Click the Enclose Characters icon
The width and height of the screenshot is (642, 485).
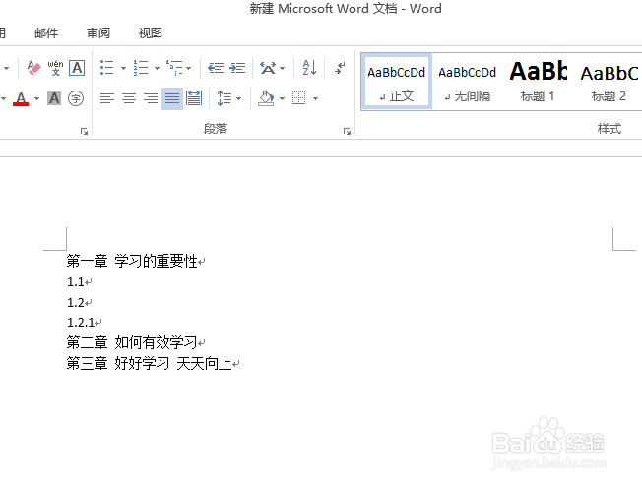tap(76, 98)
